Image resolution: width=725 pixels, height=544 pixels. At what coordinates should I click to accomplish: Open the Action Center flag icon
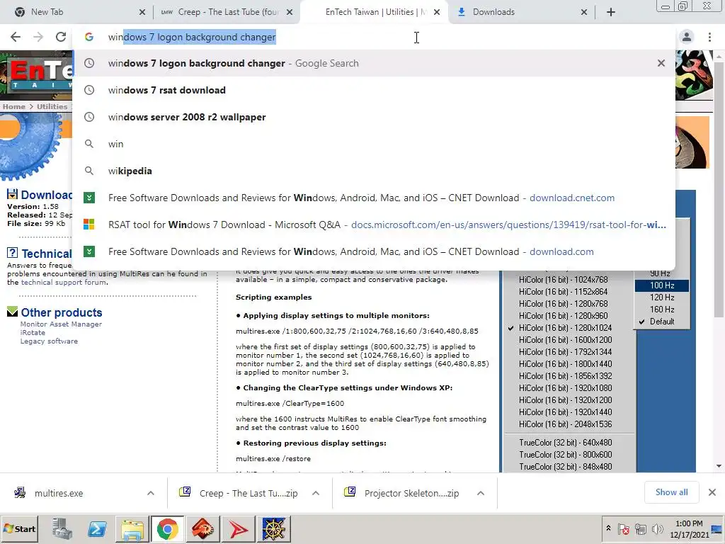[623, 528]
